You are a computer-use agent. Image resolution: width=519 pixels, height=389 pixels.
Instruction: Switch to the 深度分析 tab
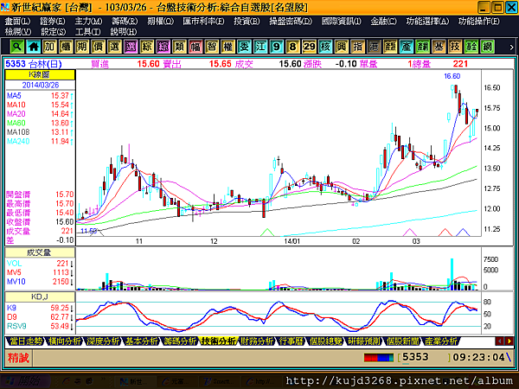tap(102, 341)
